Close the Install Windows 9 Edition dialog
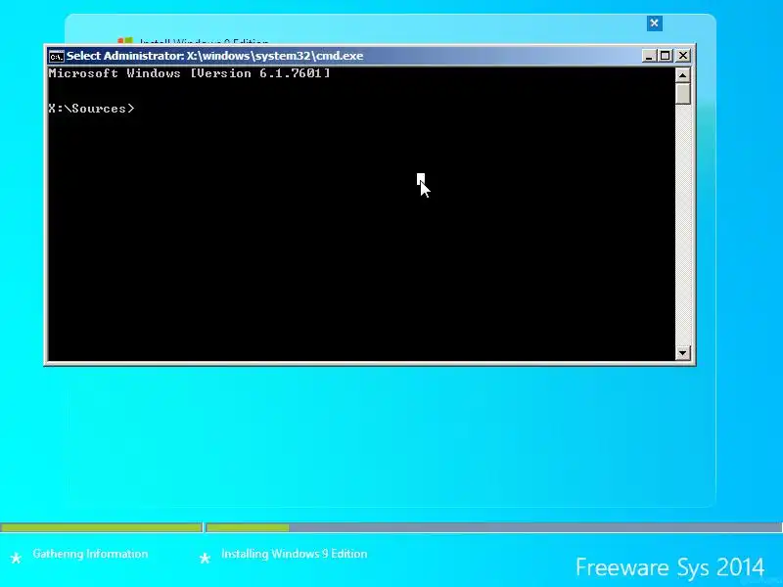The image size is (783, 587). pos(654,23)
